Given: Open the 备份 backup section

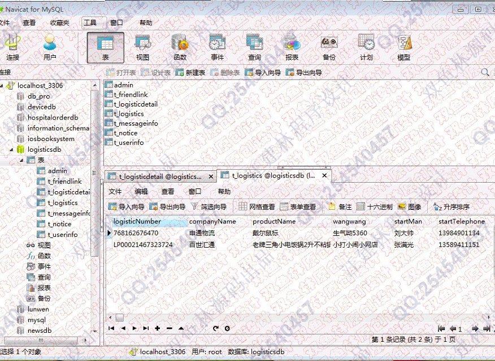Looking at the screenshot, I should [329, 47].
